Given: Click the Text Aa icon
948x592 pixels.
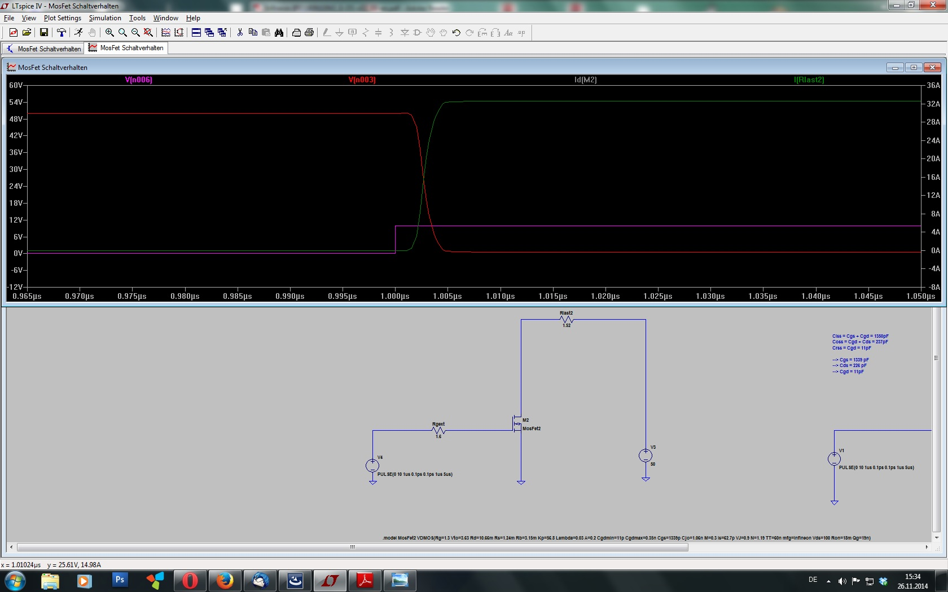Looking at the screenshot, I should pos(508,33).
